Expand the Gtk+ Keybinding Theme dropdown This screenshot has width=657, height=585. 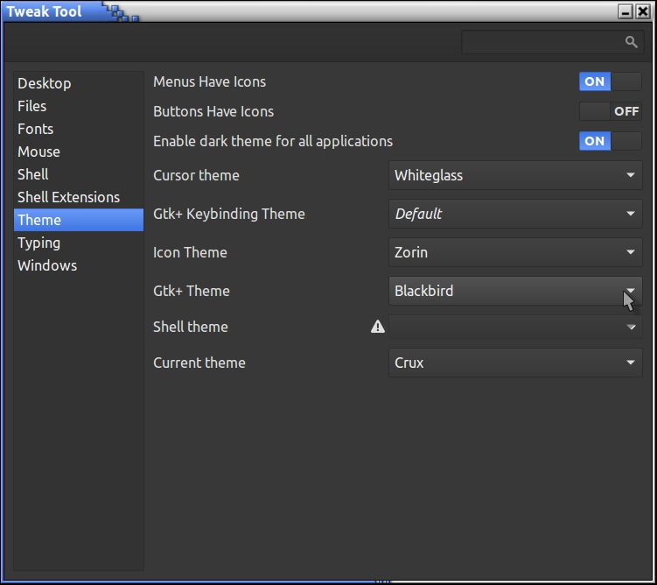[x=514, y=214]
